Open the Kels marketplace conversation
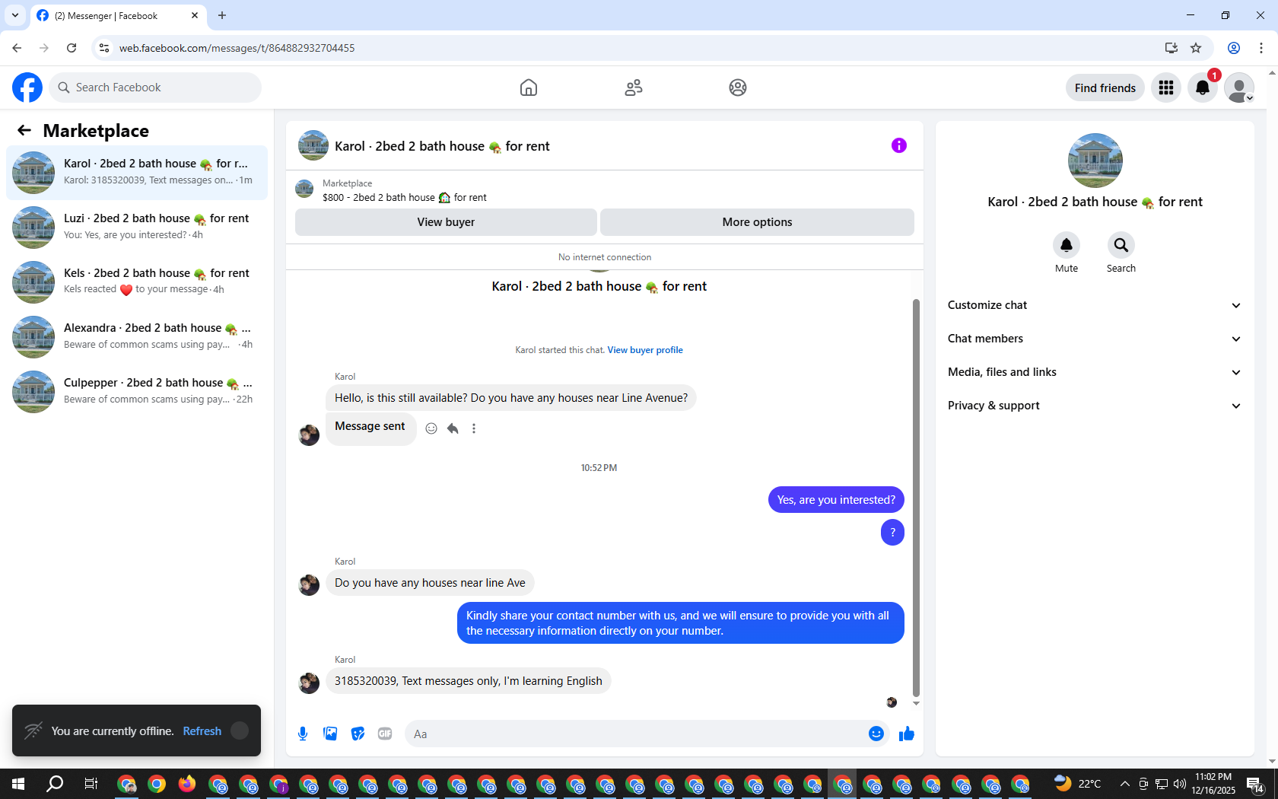 137,282
